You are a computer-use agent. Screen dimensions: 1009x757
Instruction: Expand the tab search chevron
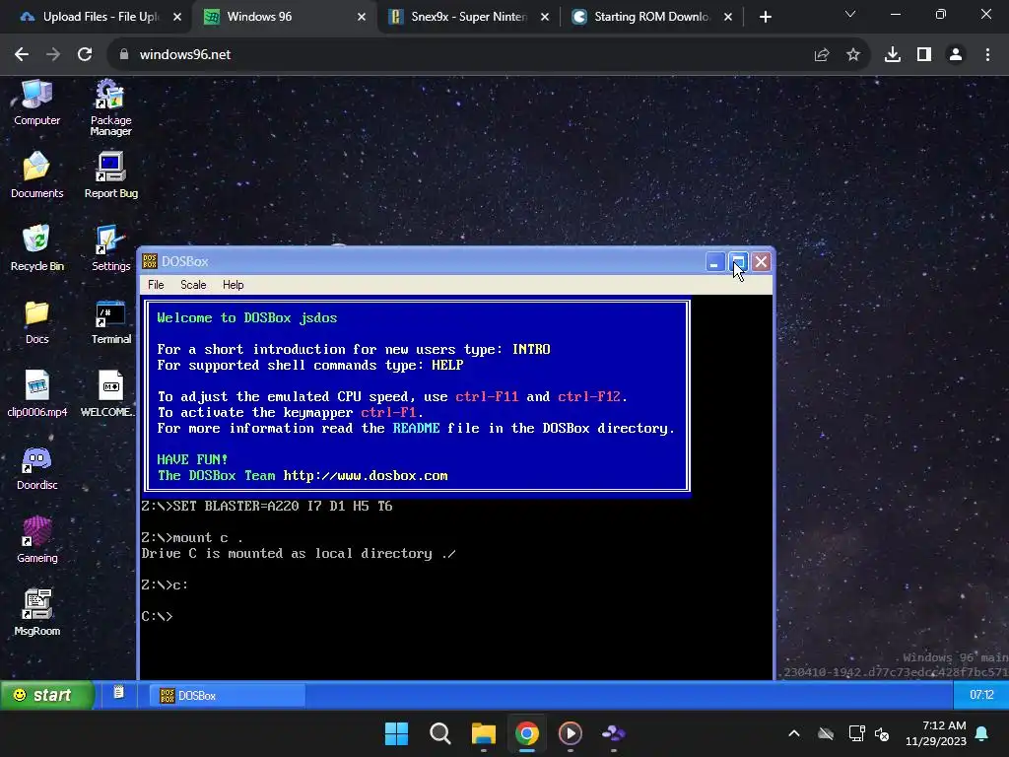850,14
